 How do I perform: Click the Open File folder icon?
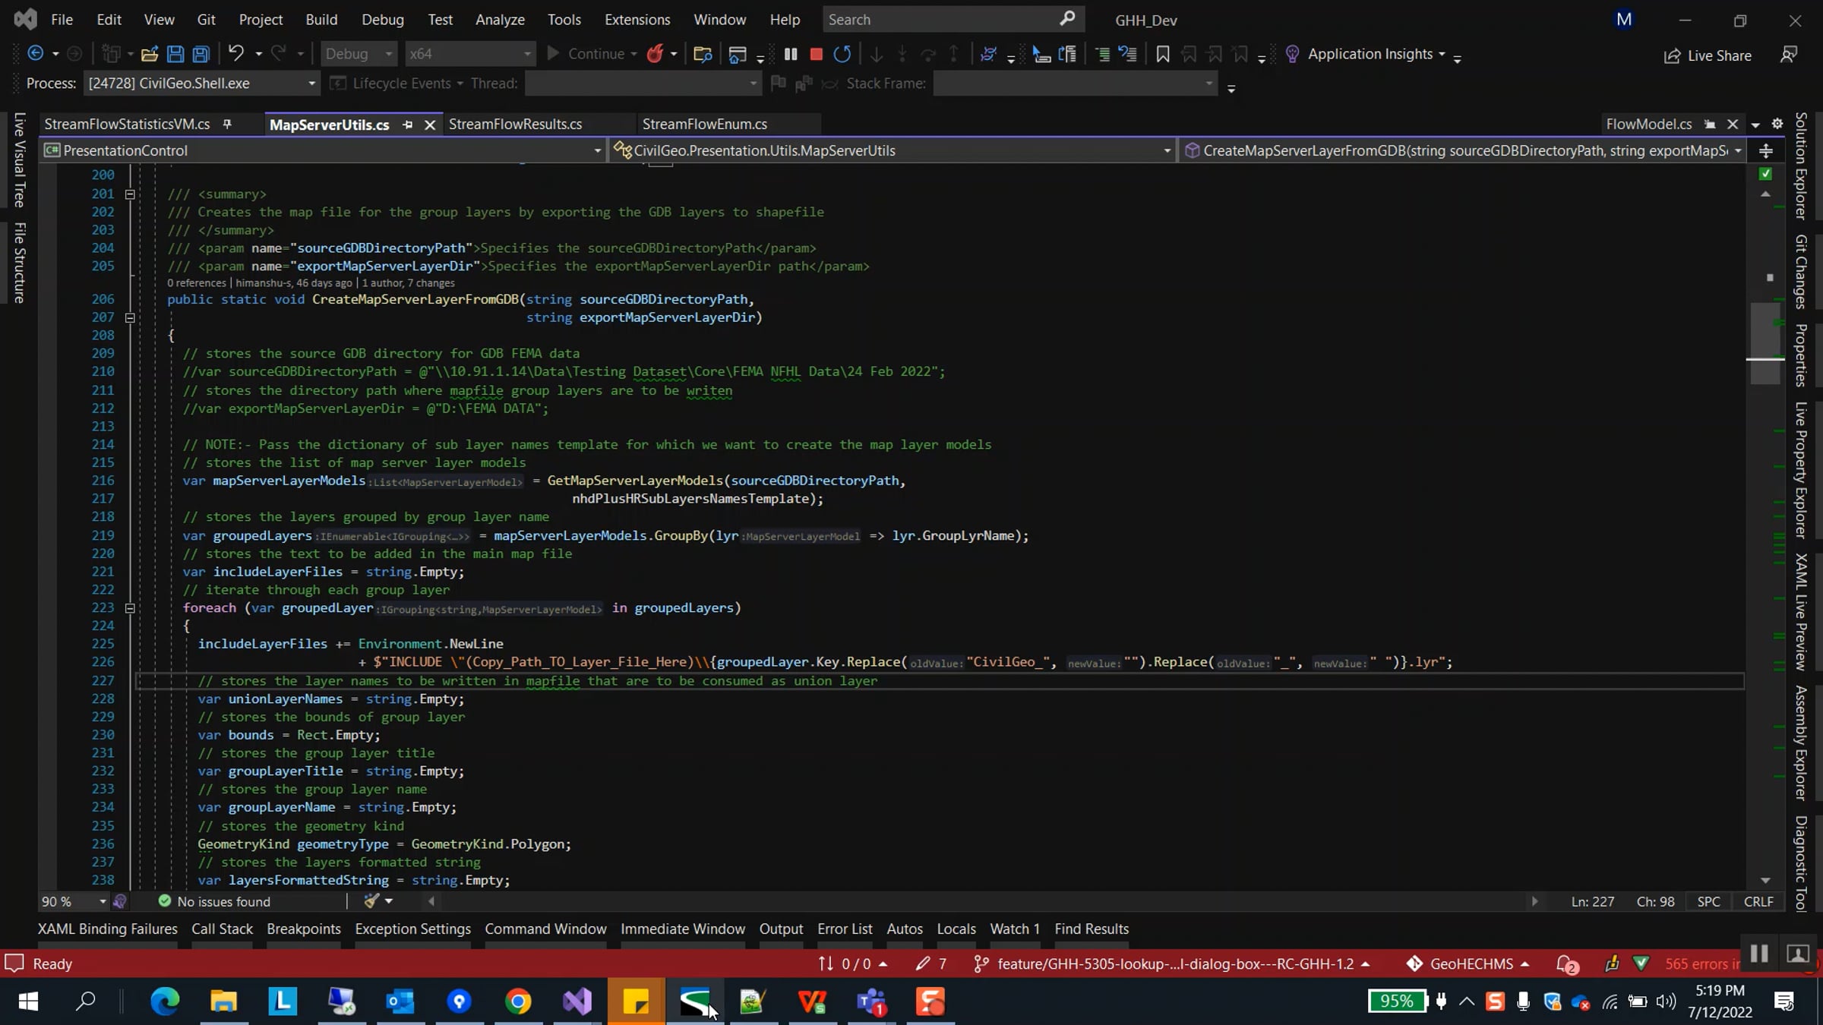coord(150,54)
